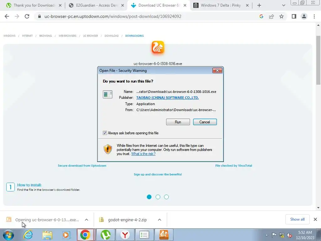Open a new tab with plus button
The height and width of the screenshot is (241, 321).
(259, 5)
